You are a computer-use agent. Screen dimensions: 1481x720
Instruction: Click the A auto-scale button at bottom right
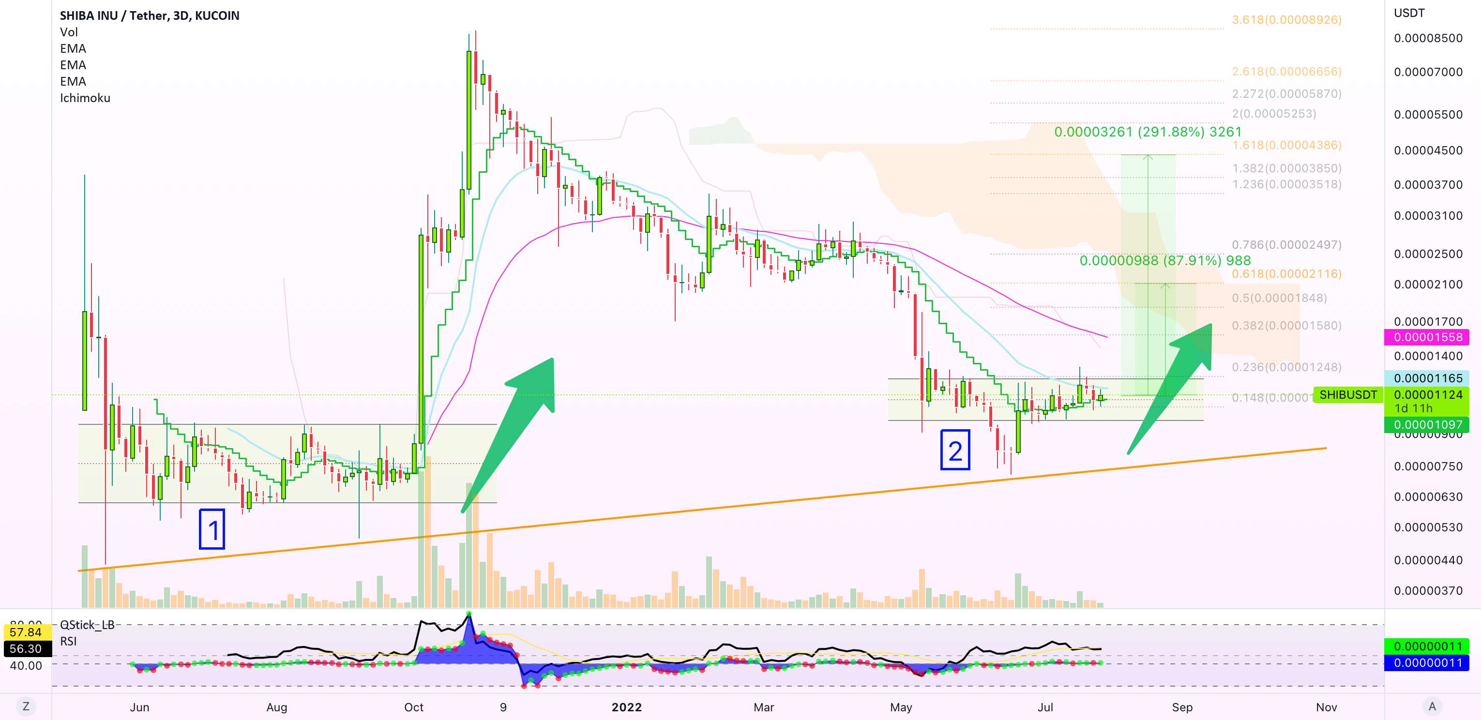1432,706
